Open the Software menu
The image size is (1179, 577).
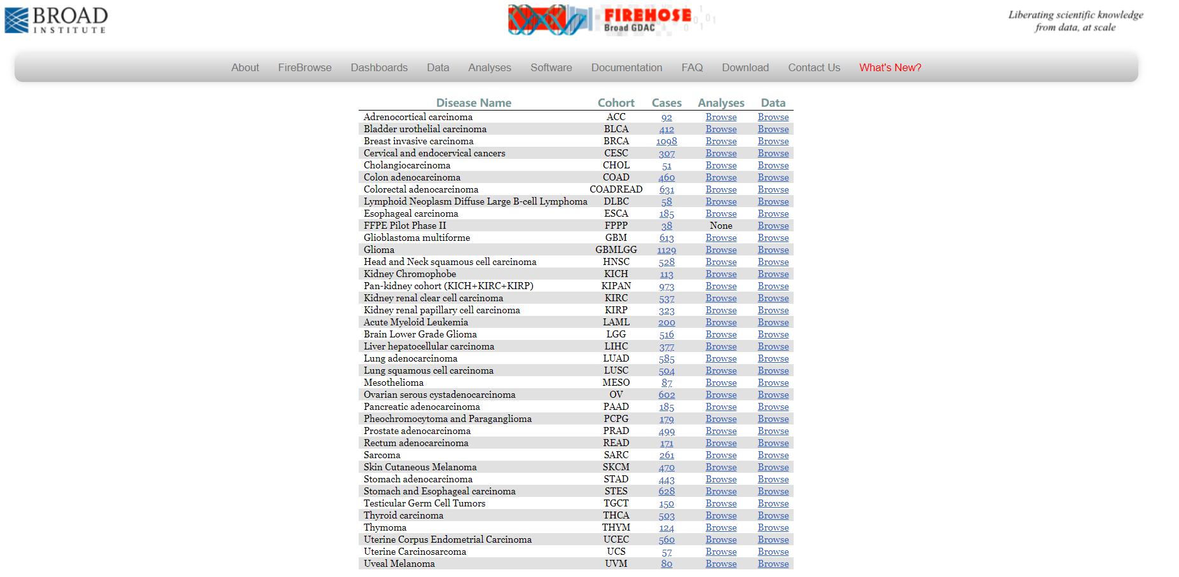pyautogui.click(x=551, y=67)
